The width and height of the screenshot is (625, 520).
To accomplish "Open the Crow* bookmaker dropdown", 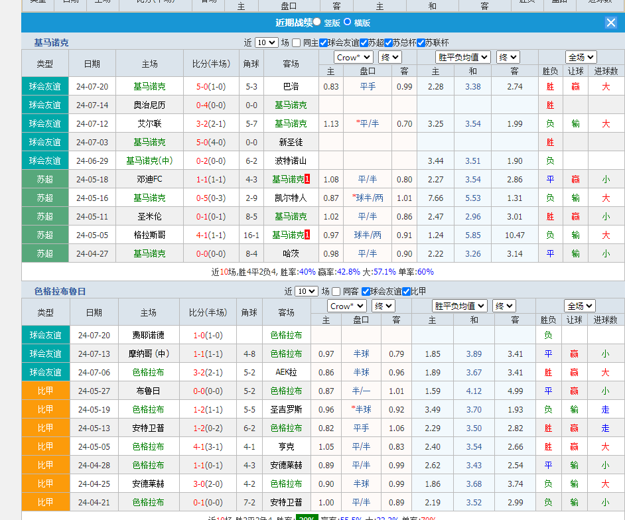I will tap(354, 57).
